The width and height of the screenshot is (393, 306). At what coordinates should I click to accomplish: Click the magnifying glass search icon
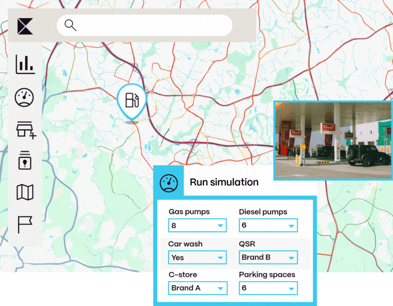[70, 26]
